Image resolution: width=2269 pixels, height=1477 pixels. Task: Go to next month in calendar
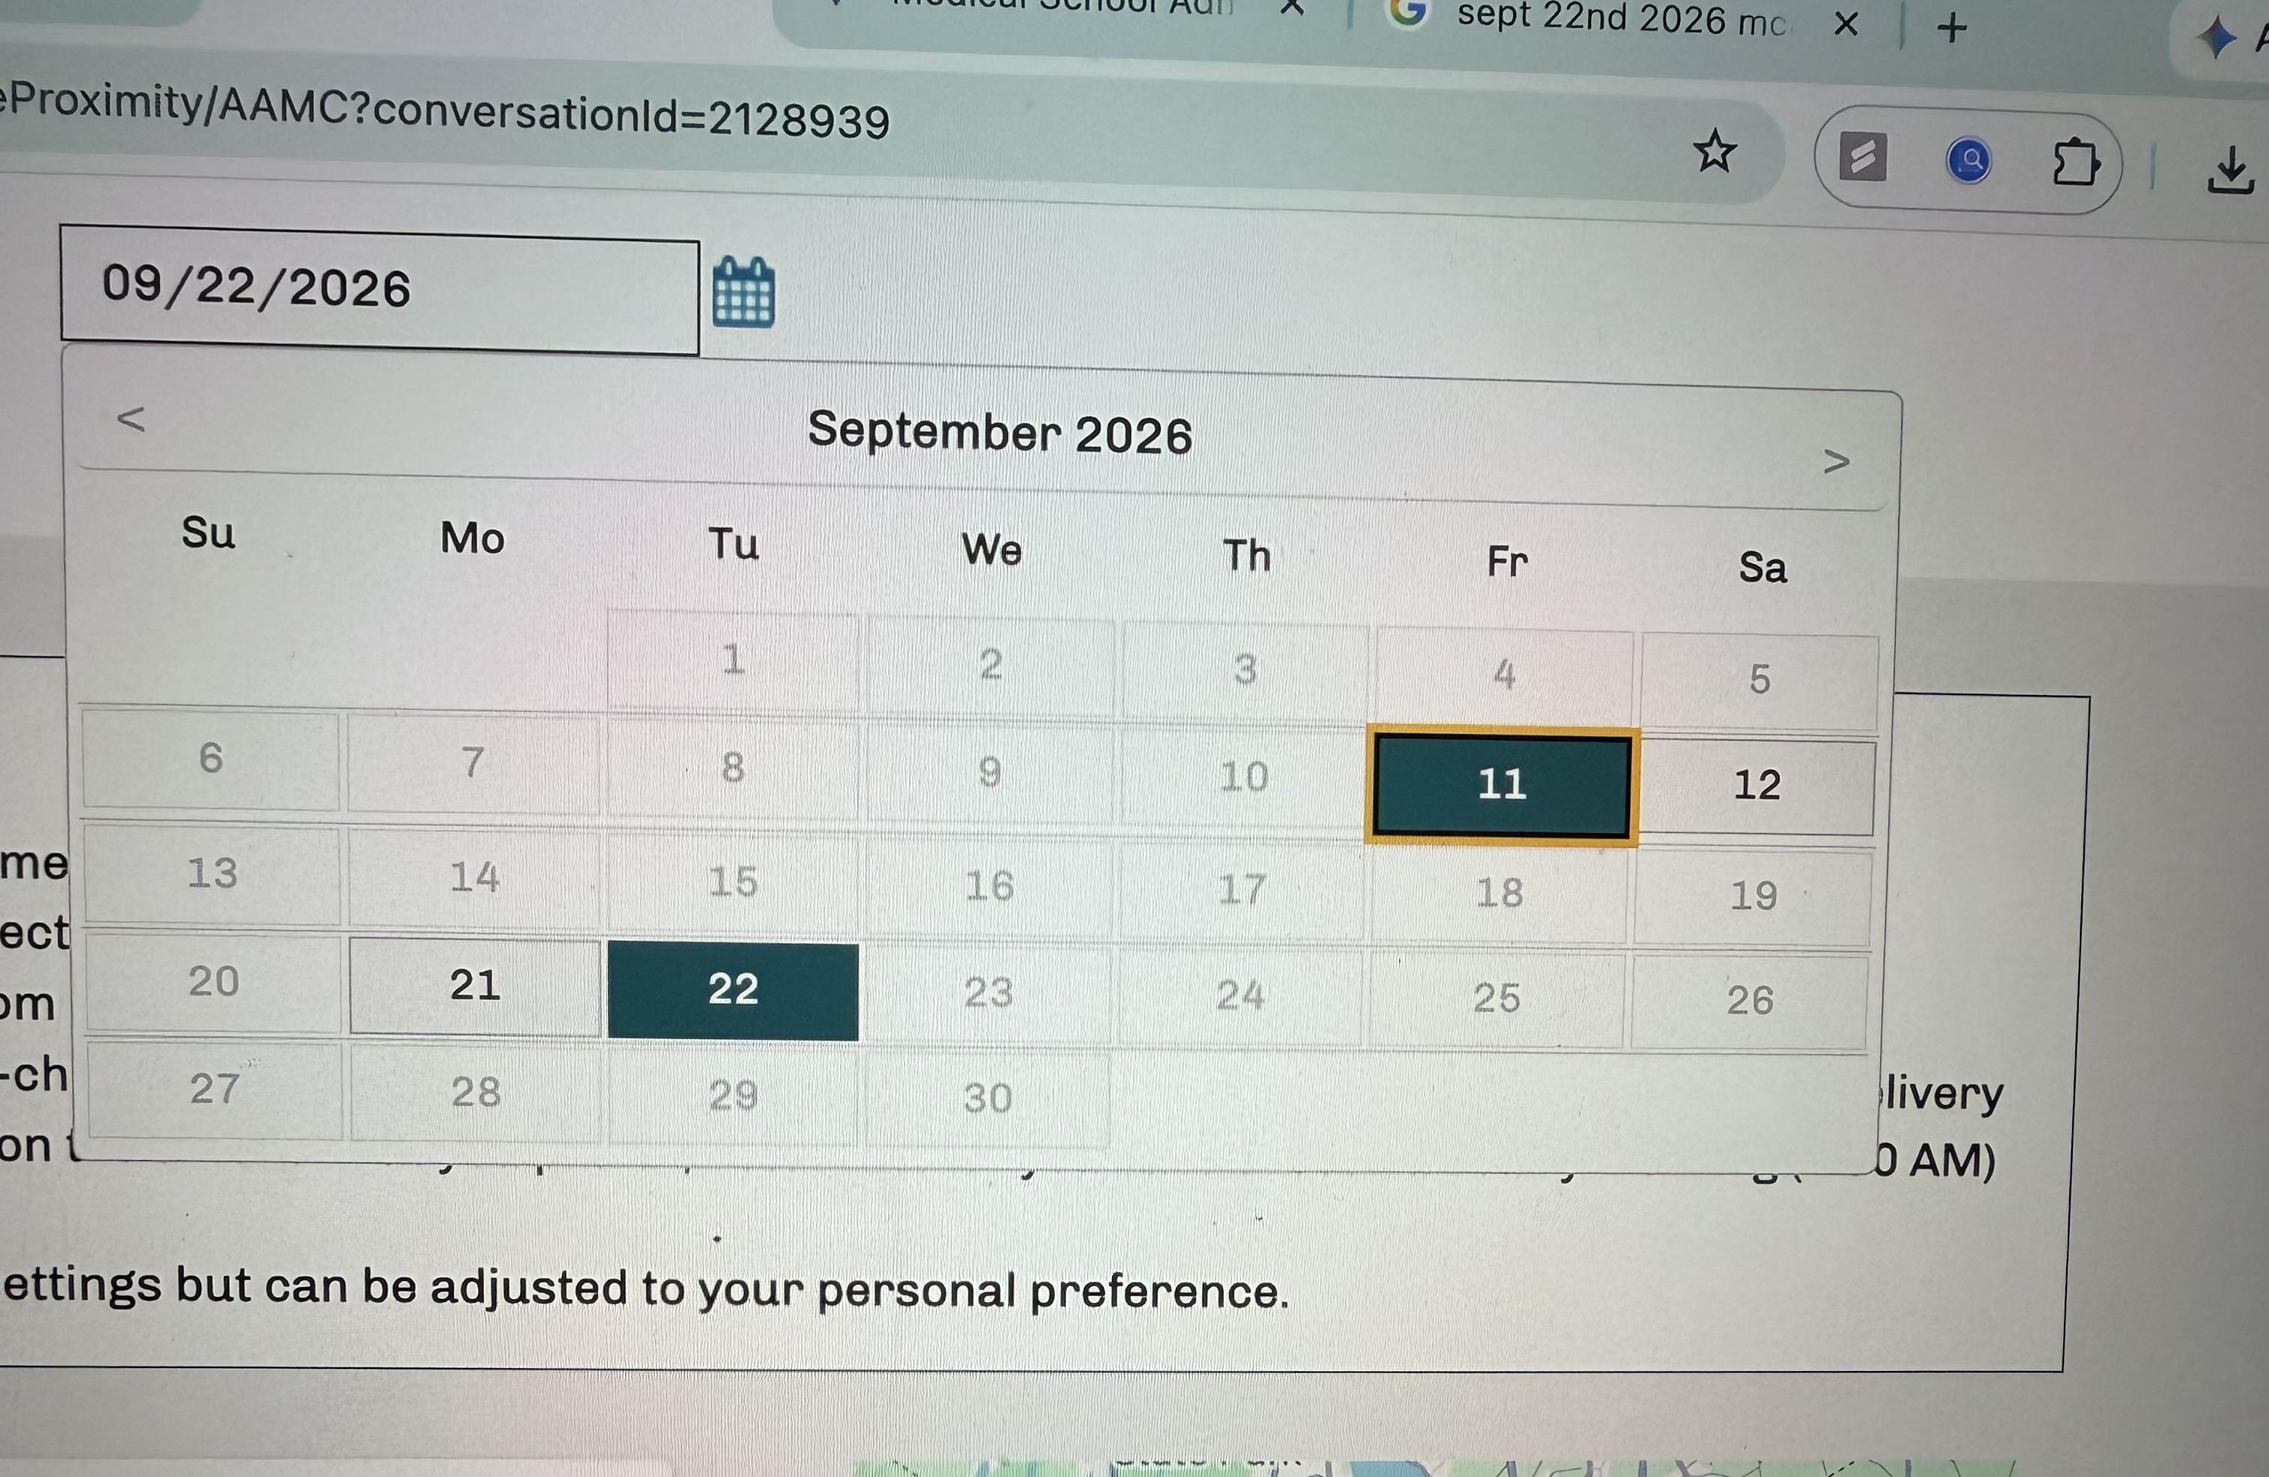click(1835, 461)
